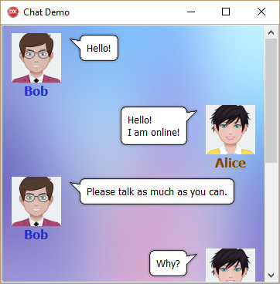The height and width of the screenshot is (284, 280).
Task: Click Bob name label under the Please talk avatar
Action: (x=36, y=235)
